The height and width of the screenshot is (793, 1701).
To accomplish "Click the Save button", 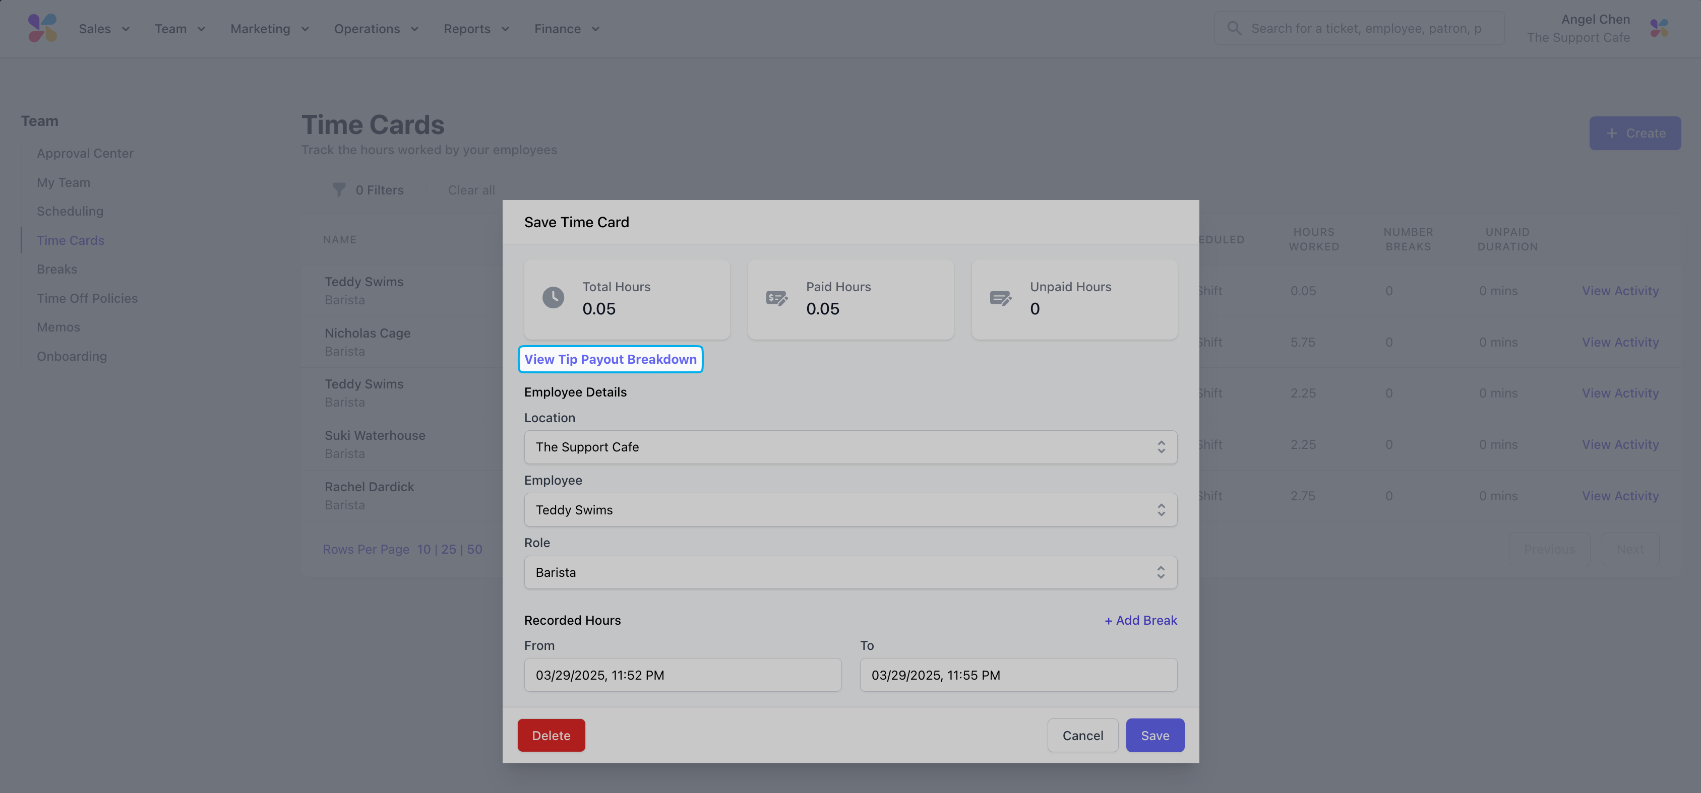I will pyautogui.click(x=1155, y=736).
